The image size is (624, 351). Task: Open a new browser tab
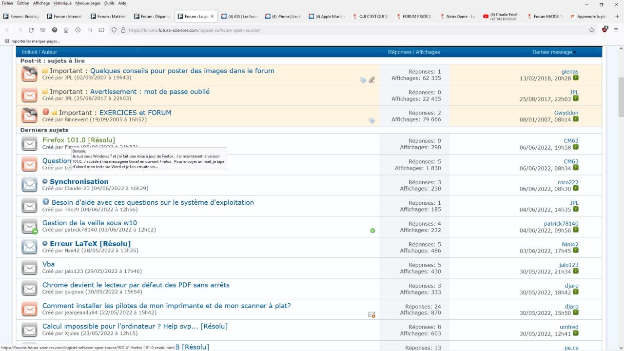click(617, 16)
